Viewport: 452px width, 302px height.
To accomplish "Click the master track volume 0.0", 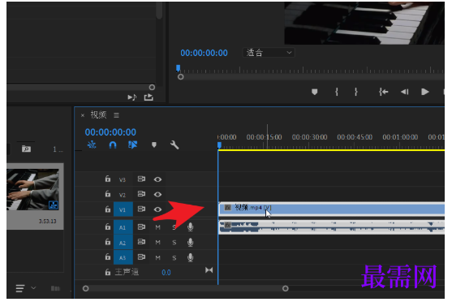I will pyautogui.click(x=166, y=273).
